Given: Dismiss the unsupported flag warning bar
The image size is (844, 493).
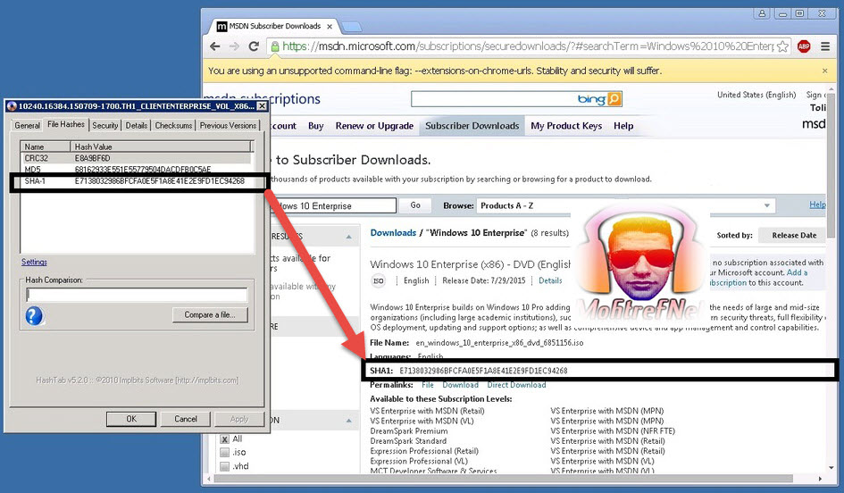Looking at the screenshot, I should 824,71.
